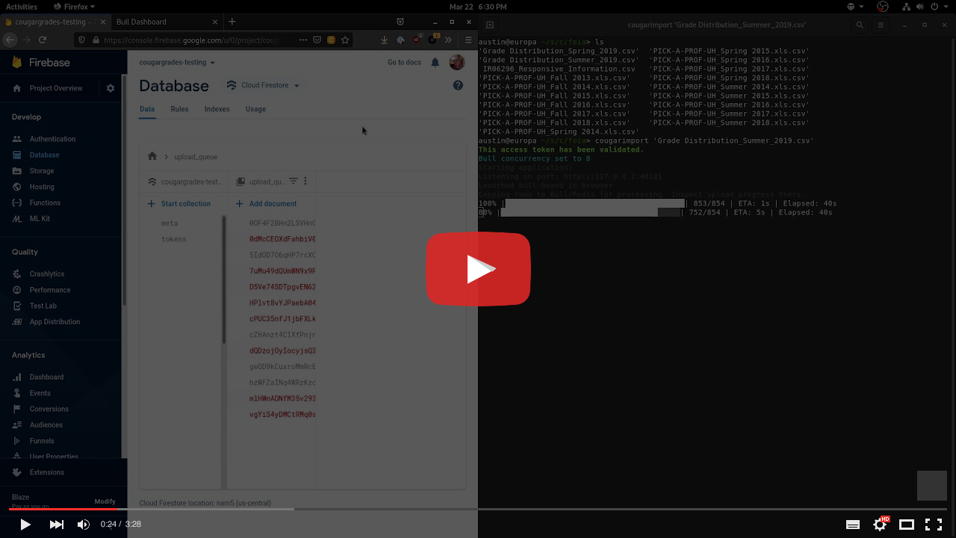Click upload_queue in the breadcrumb path
This screenshot has width=956, height=538.
(x=196, y=157)
